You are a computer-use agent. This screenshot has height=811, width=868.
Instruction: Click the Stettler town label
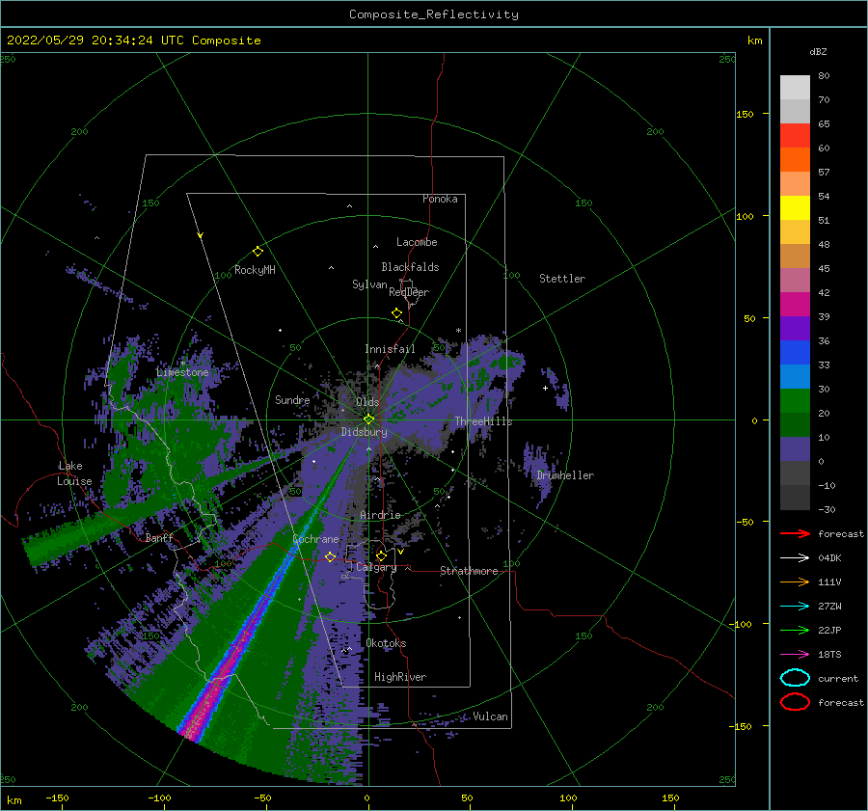tap(562, 279)
